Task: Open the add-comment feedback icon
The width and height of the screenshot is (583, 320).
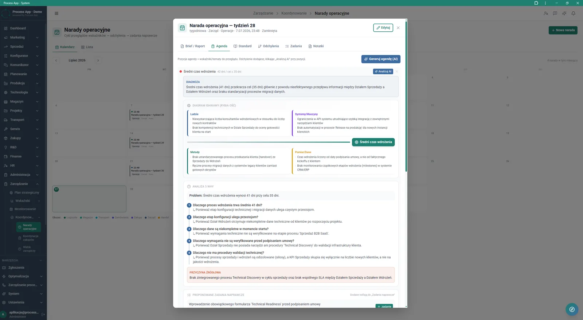Action: point(555,13)
